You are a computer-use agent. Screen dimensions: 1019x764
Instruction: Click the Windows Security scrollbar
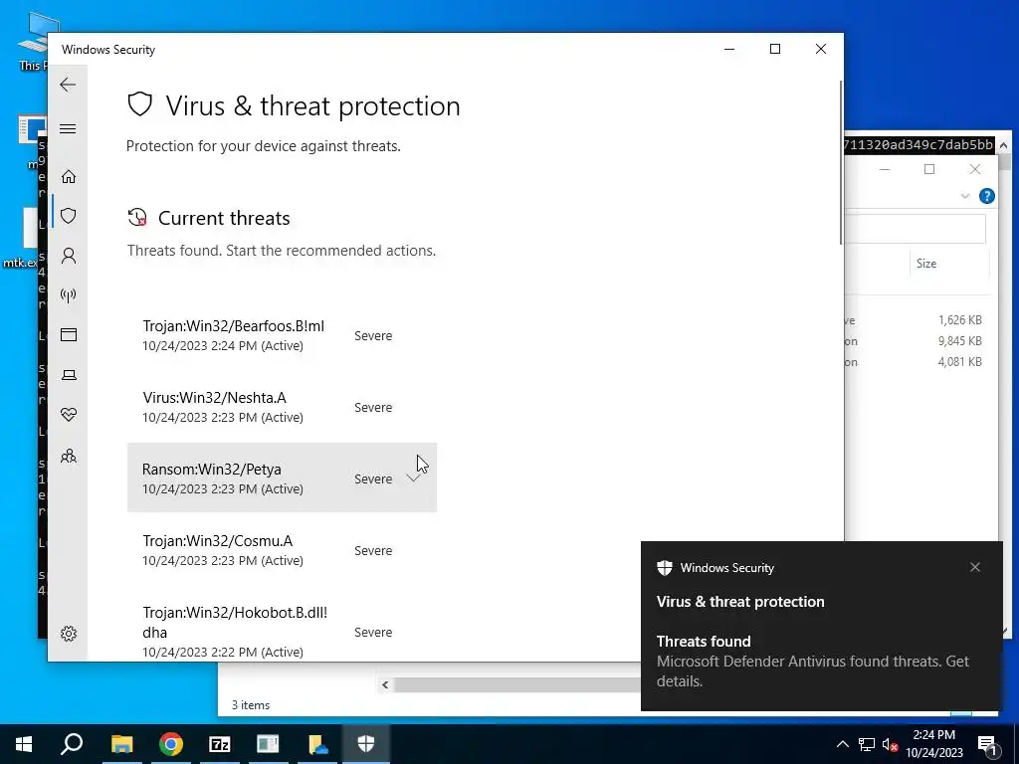[840, 162]
